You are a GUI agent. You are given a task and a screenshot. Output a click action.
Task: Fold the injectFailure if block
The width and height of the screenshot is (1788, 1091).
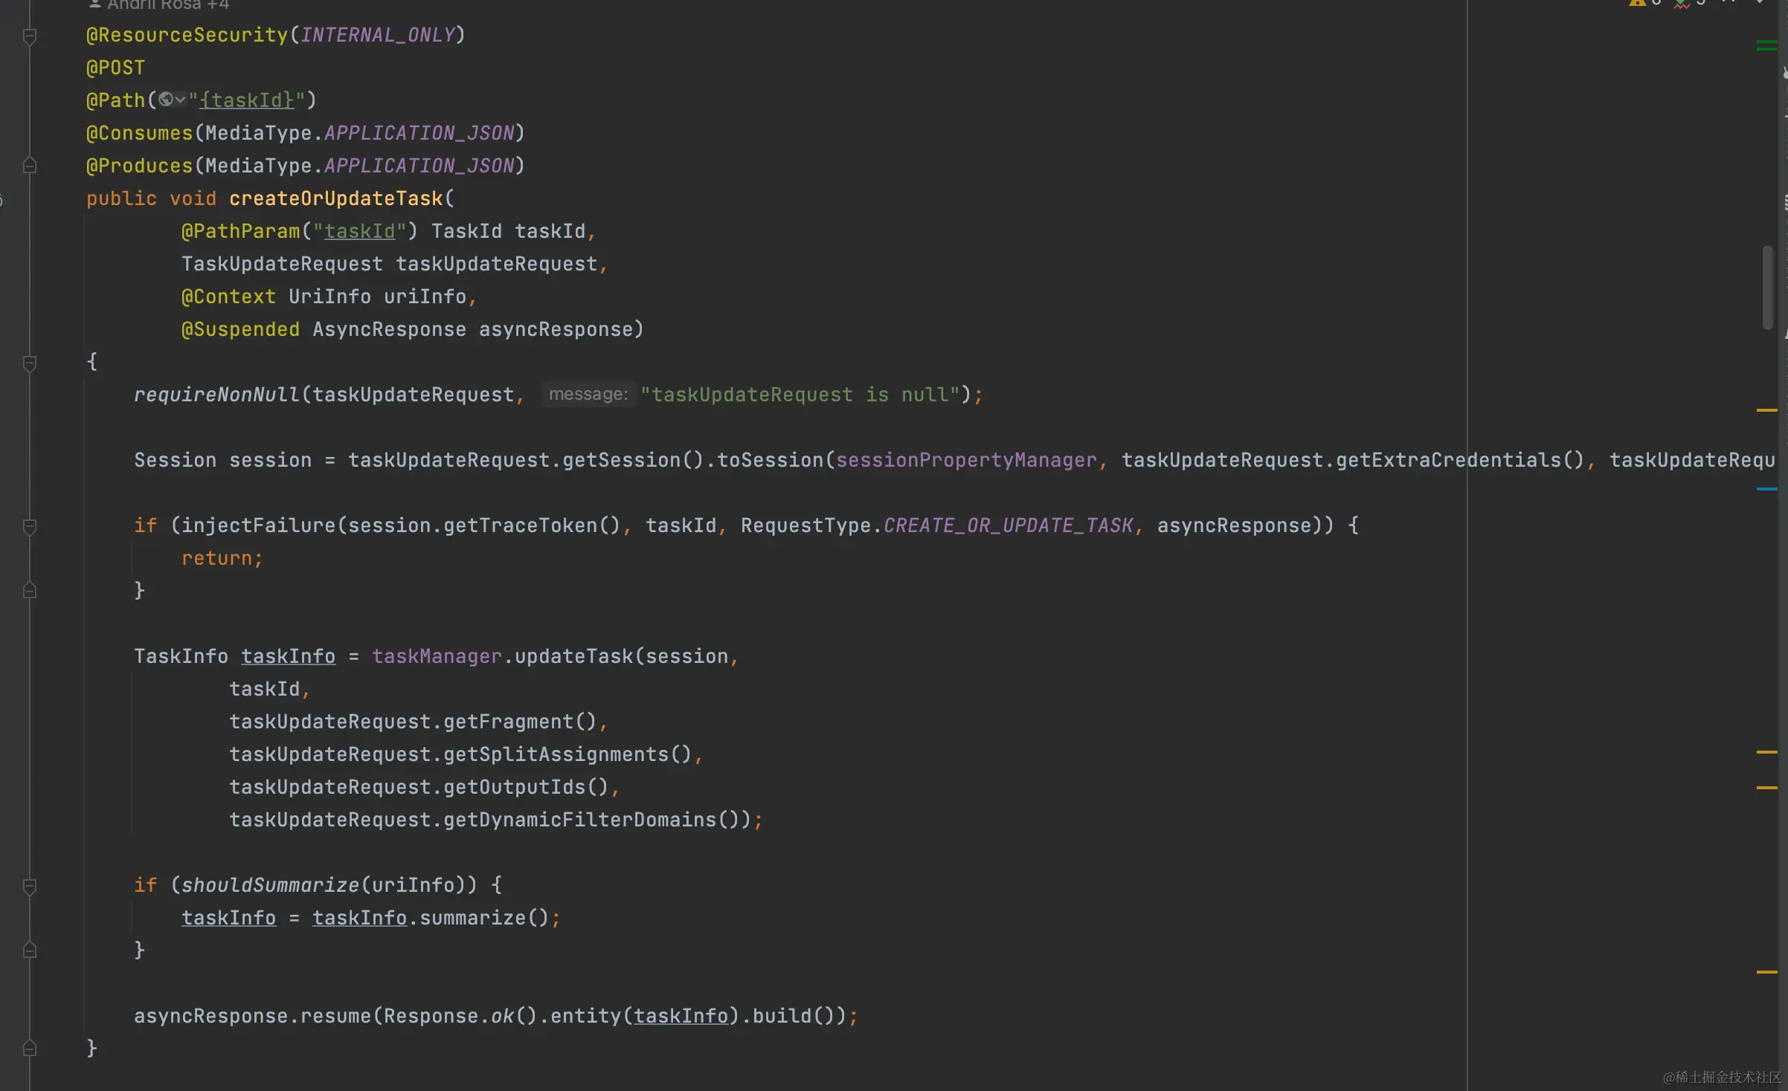30,526
